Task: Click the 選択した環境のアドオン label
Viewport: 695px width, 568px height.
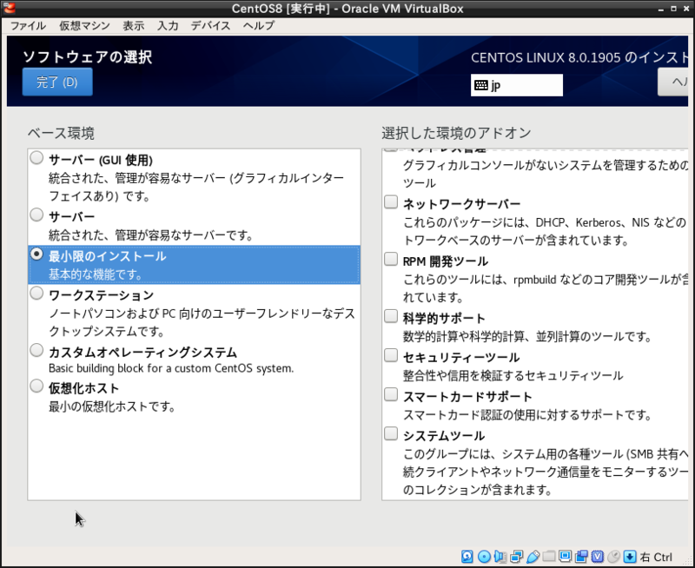Action: [456, 133]
